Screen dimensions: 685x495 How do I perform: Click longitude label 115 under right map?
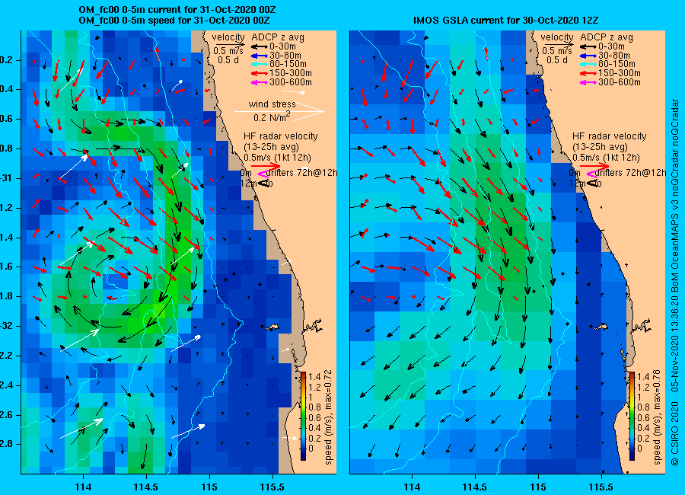538,487
